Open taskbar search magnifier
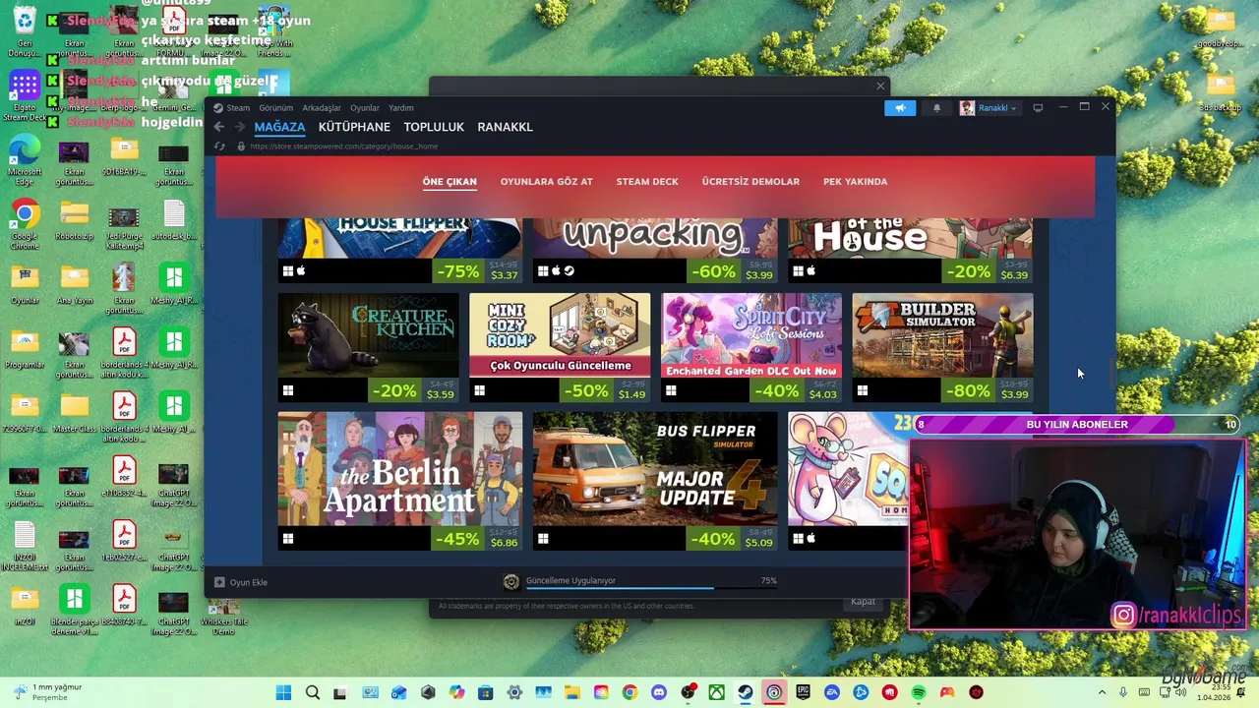 click(313, 693)
